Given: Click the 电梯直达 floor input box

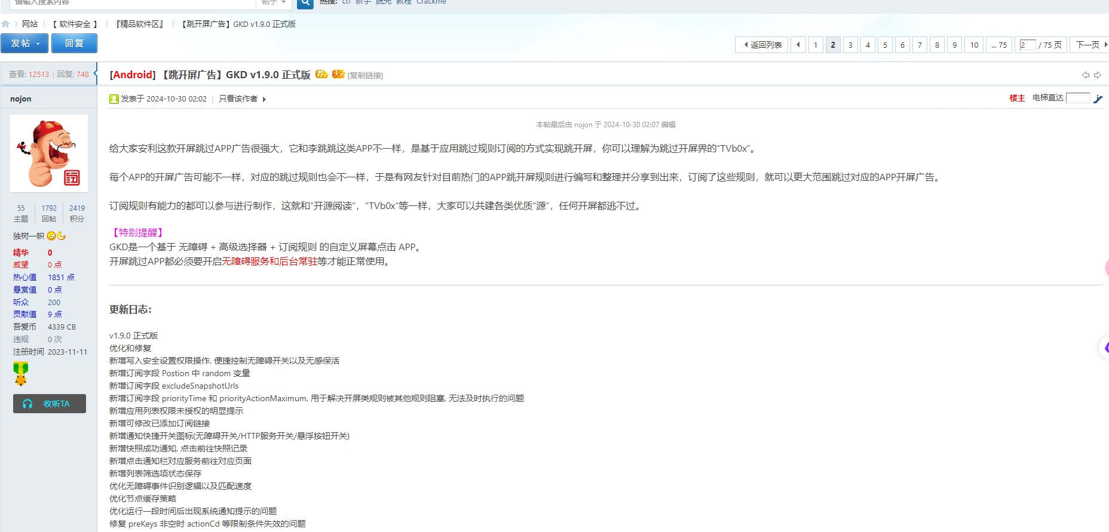Looking at the screenshot, I should (x=1077, y=98).
